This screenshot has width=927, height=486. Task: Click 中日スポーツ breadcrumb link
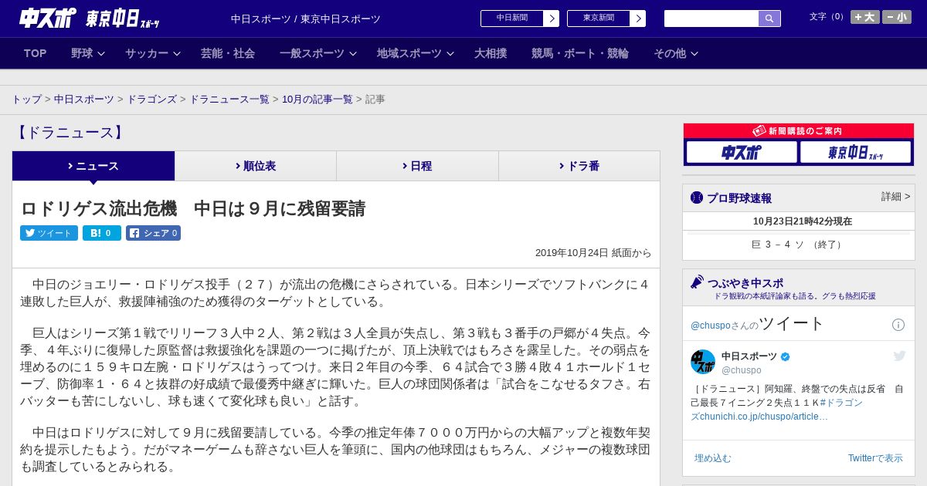[x=84, y=100]
